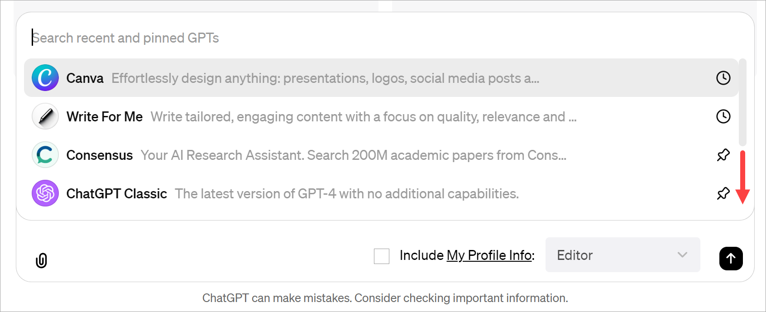Viewport: 766px width, 312px height.
Task: Open the My Profile Info link
Action: point(488,255)
